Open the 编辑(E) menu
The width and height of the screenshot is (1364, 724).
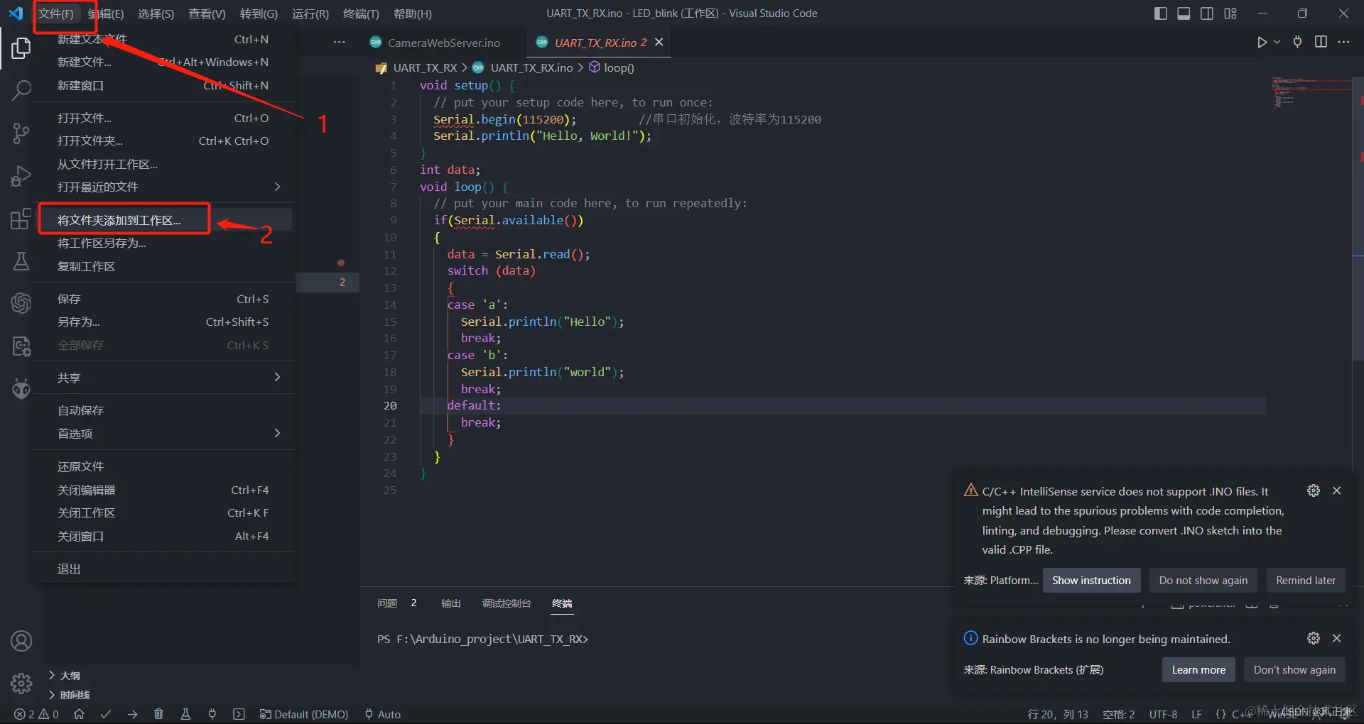coord(106,13)
